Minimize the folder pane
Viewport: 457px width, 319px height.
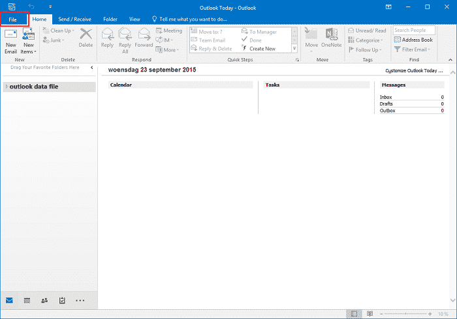[x=92, y=68]
